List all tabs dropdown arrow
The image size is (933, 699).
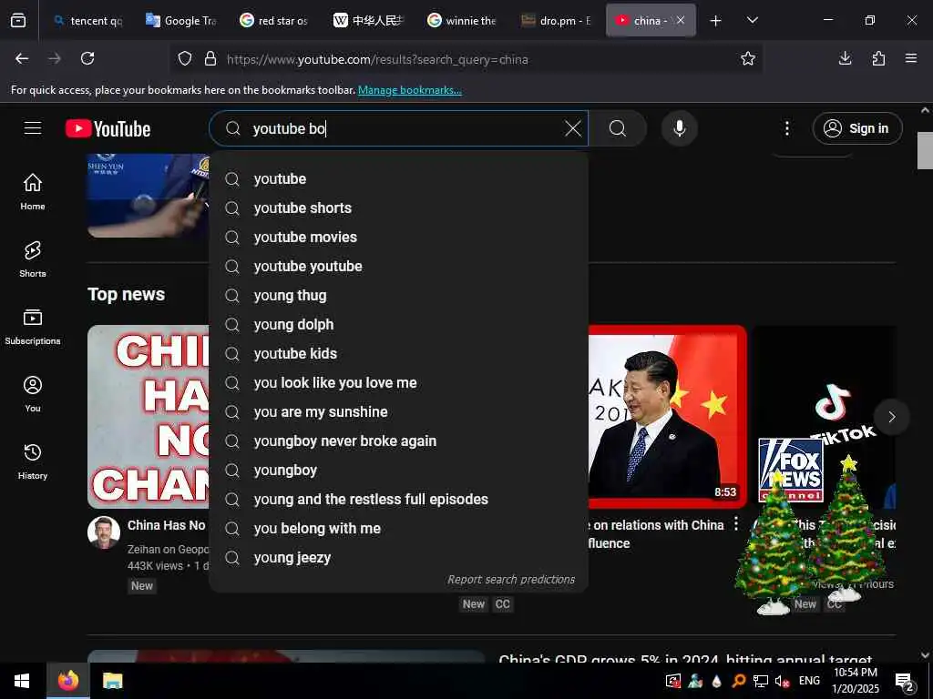pos(752,21)
